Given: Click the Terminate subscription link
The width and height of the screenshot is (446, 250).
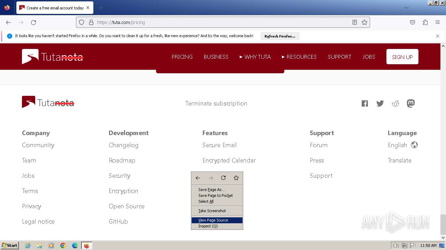Looking at the screenshot, I should [216, 103].
